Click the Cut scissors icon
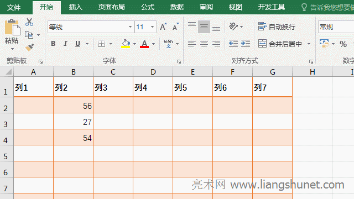Image resolution: width=354 pixels, height=199 pixels. pyautogui.click(x=29, y=22)
